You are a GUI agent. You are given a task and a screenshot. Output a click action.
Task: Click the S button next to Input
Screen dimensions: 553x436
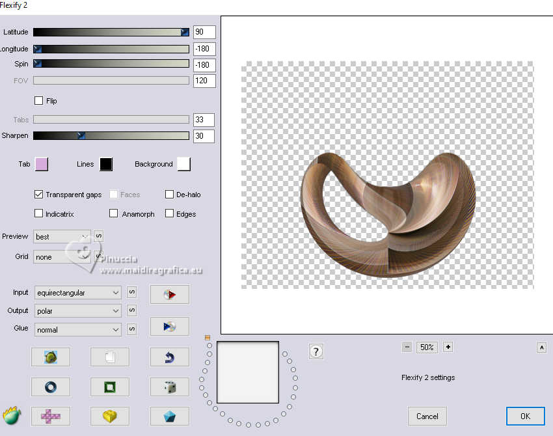click(x=131, y=292)
